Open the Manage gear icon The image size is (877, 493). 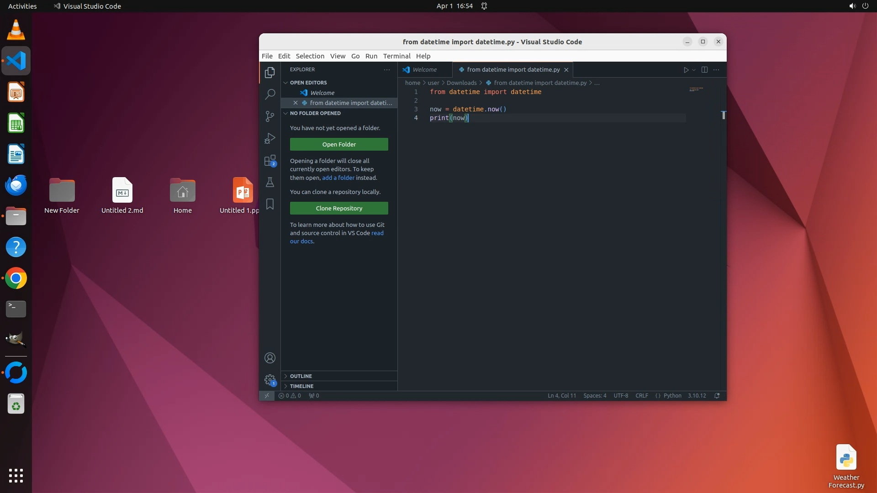click(x=270, y=380)
